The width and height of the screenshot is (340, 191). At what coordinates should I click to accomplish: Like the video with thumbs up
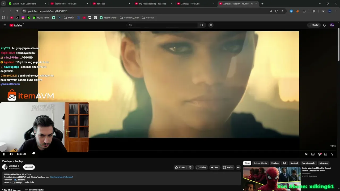tap(180, 167)
